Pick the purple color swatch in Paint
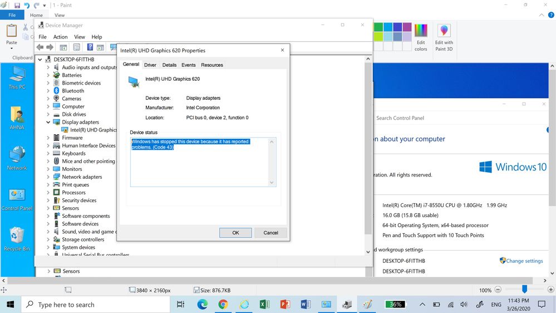 407,27
